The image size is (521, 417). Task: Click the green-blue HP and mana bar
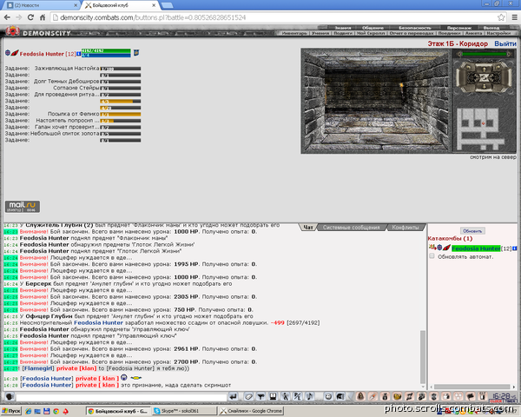click(106, 53)
